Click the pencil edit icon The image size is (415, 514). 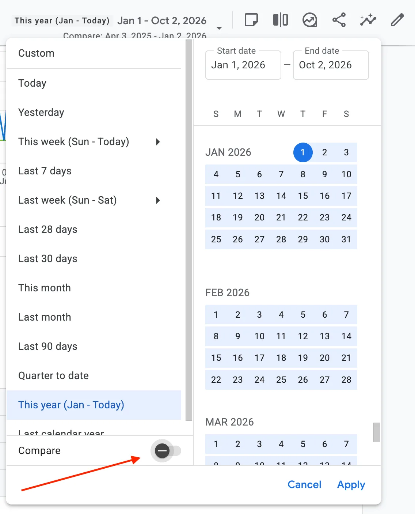coord(397,20)
